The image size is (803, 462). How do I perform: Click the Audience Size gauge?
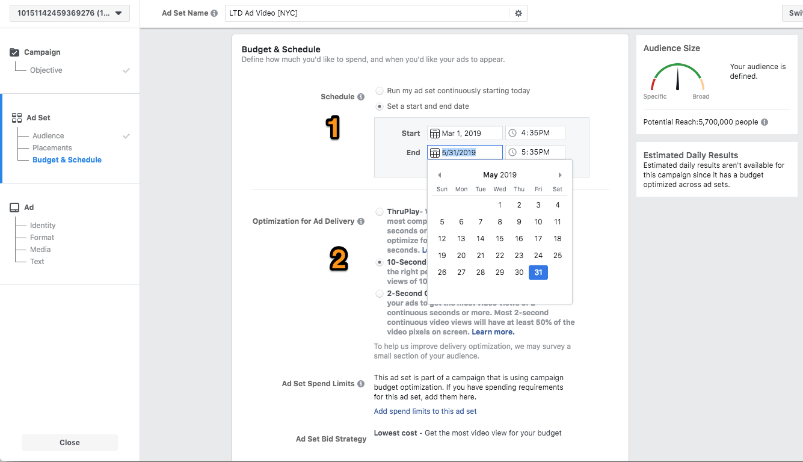tap(677, 78)
